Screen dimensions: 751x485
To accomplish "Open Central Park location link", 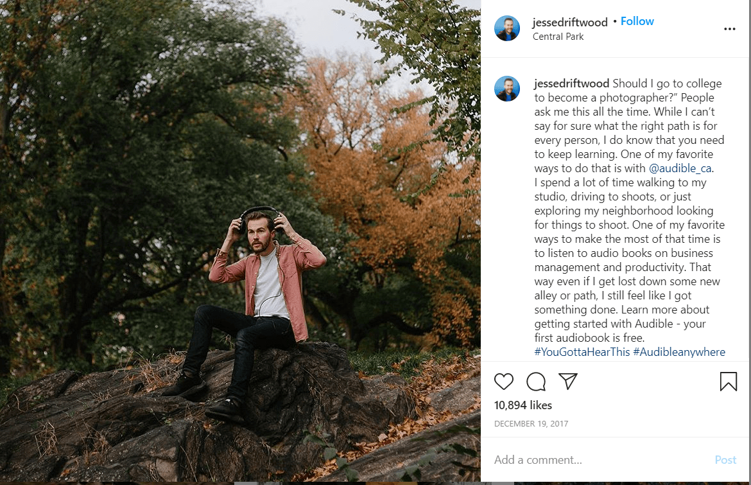I will point(558,37).
